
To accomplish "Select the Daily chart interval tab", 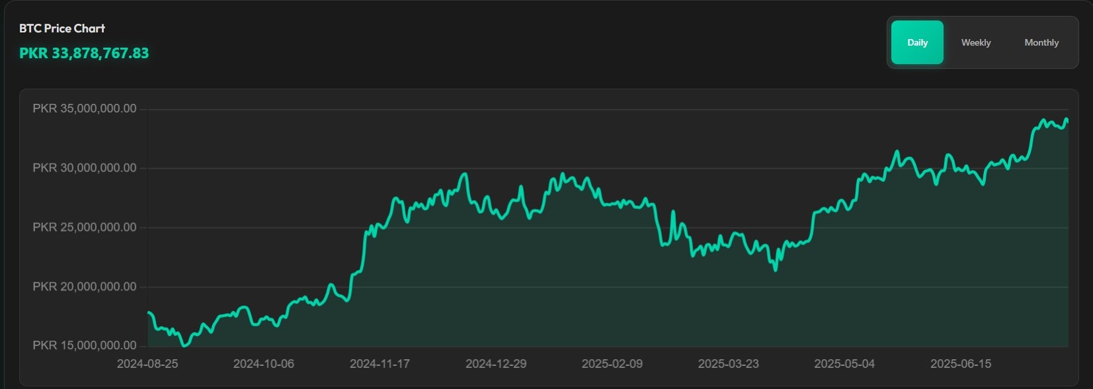I will click(x=917, y=42).
